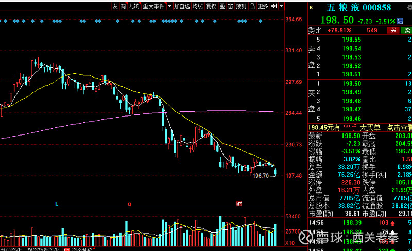
Task: Click the jump-to-end arrow icon
Action: (x=274, y=6)
